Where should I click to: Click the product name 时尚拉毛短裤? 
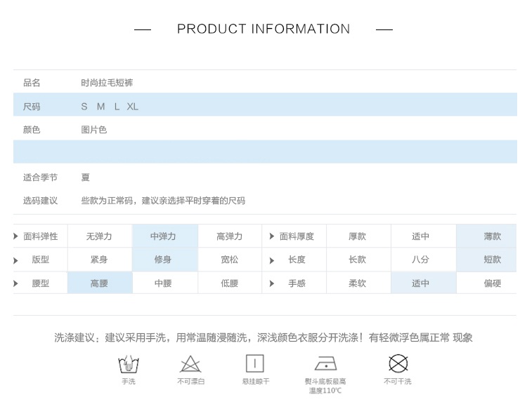point(107,83)
